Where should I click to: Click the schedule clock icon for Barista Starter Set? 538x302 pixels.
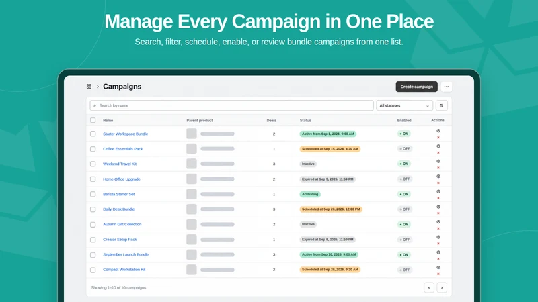pyautogui.click(x=438, y=191)
